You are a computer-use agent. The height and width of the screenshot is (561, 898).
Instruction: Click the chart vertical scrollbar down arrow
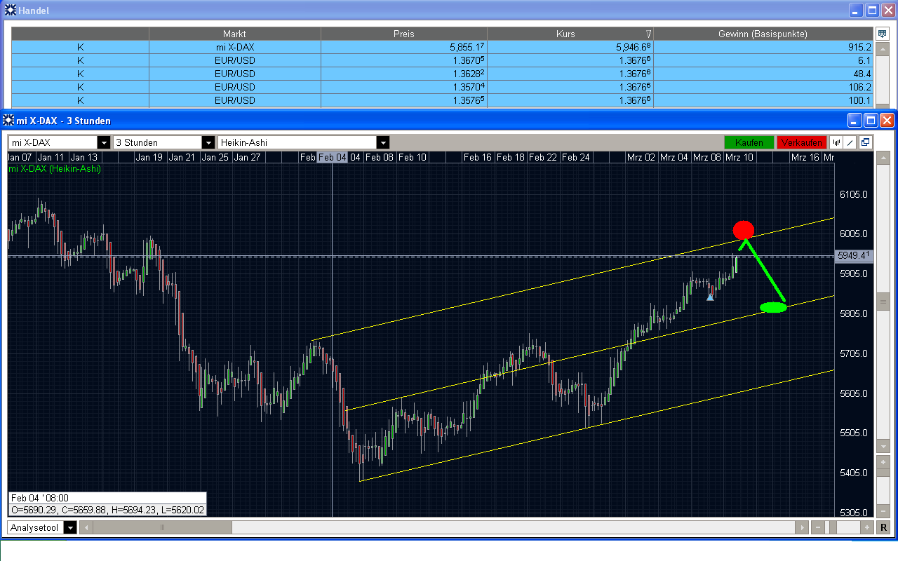pyautogui.click(x=883, y=447)
